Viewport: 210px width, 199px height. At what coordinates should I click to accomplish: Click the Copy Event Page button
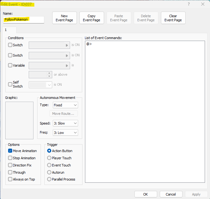[x=92, y=18]
